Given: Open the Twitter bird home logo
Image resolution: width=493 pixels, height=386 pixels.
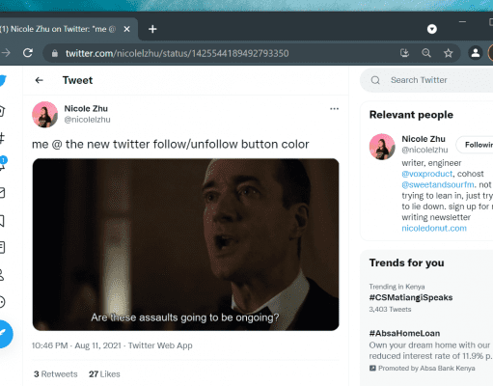Looking at the screenshot, I should tap(3, 80).
